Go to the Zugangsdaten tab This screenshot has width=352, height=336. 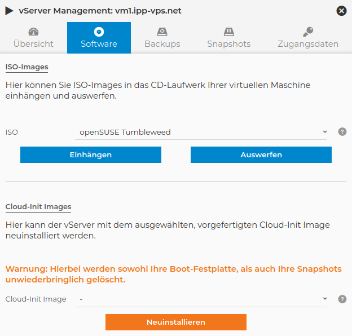coord(308,43)
